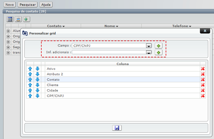Remove the Ativo column with the red X
214x139 pixels.
202,69
